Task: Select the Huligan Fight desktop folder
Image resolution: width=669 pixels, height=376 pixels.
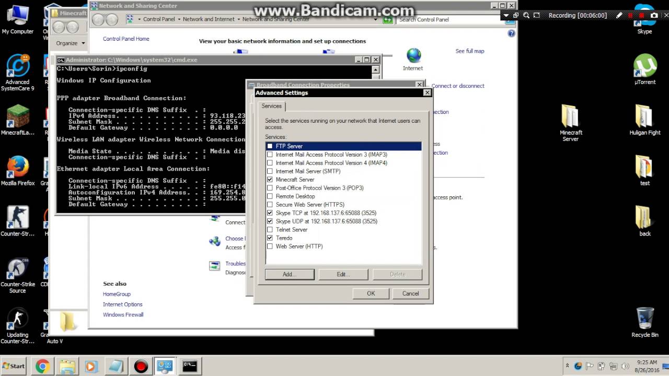Action: tap(644, 120)
